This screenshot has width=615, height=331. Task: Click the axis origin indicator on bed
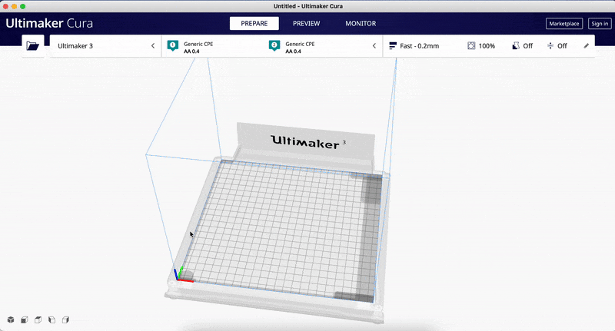pyautogui.click(x=184, y=274)
